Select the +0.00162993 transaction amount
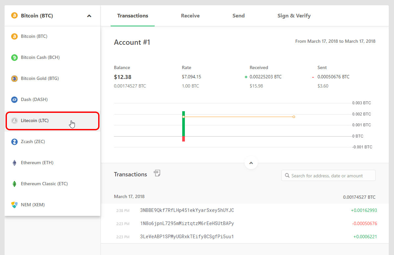 pyautogui.click(x=364, y=211)
